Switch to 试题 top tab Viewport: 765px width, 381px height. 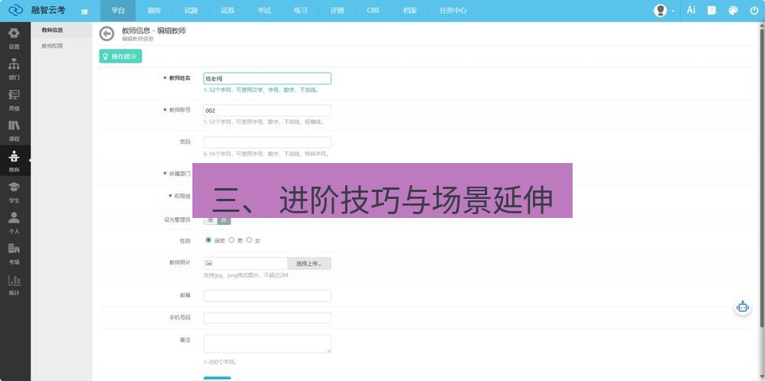click(x=191, y=11)
